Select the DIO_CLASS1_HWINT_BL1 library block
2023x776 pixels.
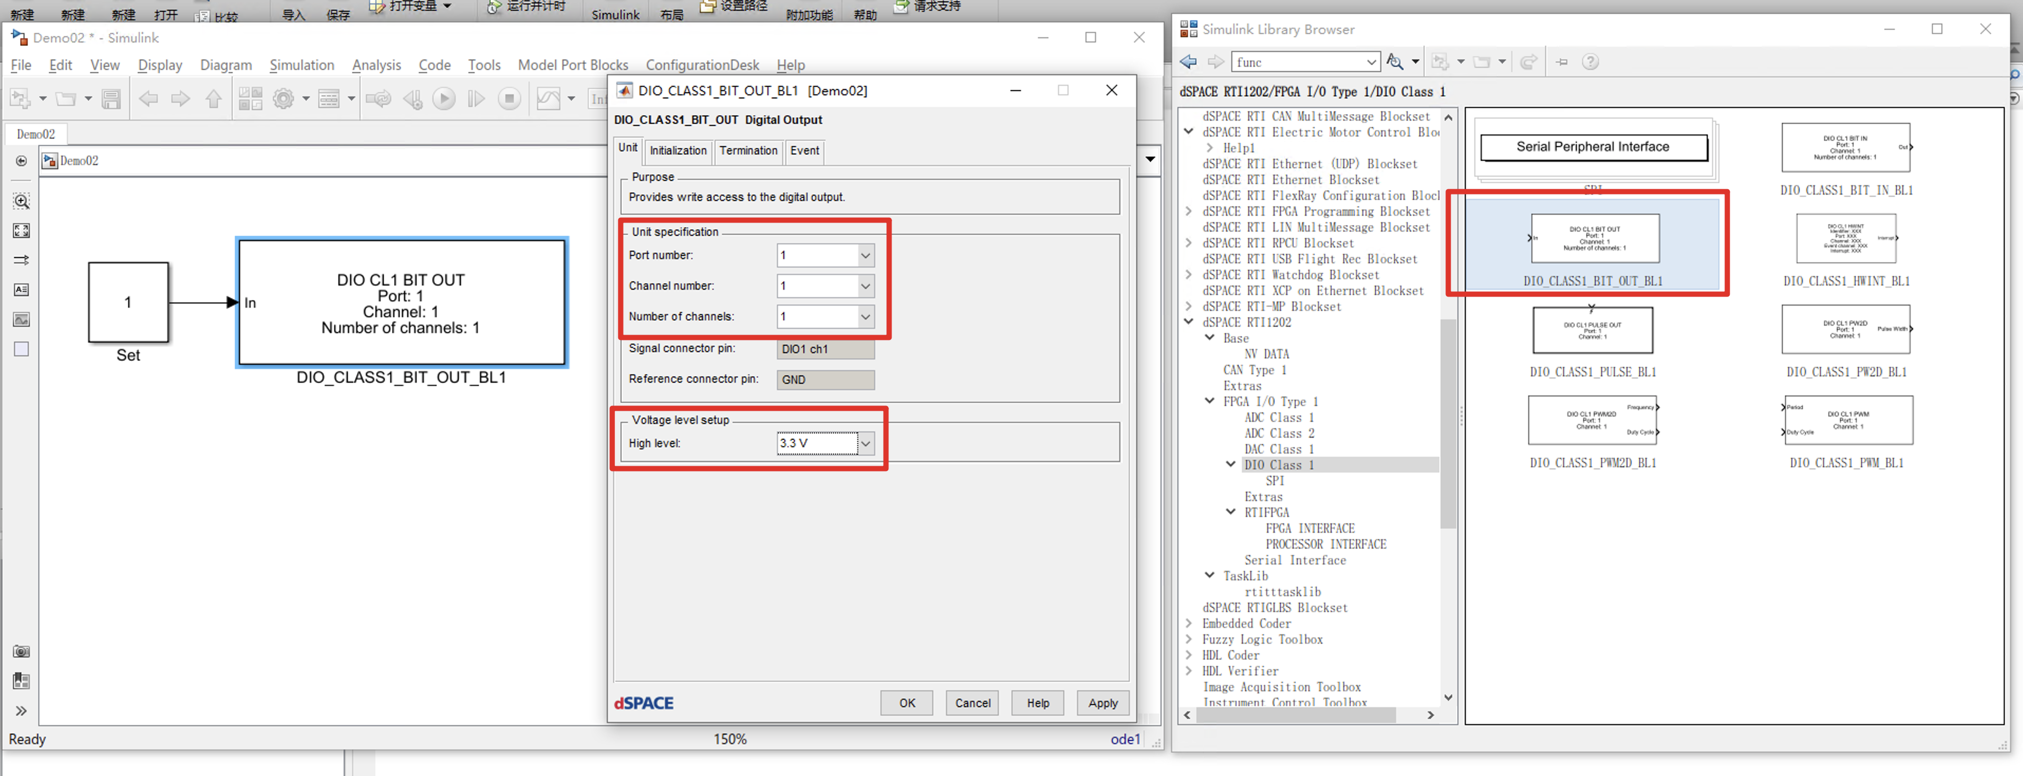[x=1845, y=239]
